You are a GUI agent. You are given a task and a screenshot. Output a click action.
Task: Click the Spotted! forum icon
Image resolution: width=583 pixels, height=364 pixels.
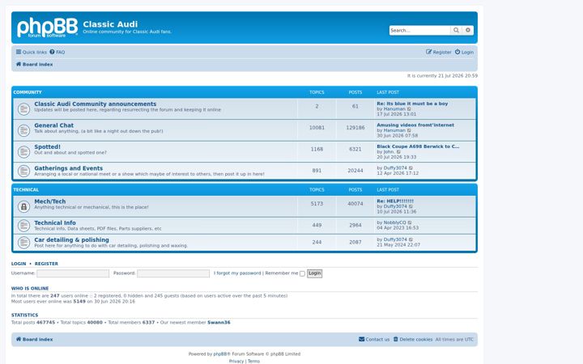[23, 151]
